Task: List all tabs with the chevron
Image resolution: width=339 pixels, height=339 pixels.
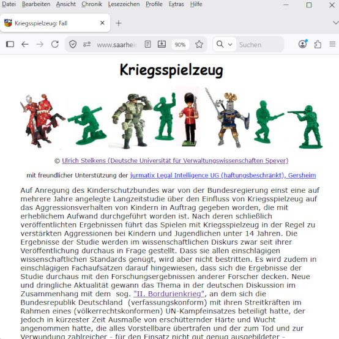Action: 335,23
